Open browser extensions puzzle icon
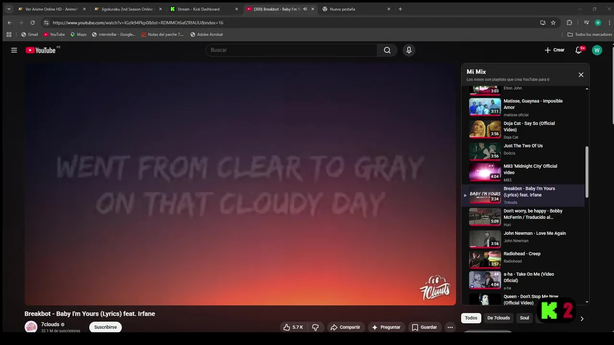614x345 pixels. pyautogui.click(x=569, y=23)
